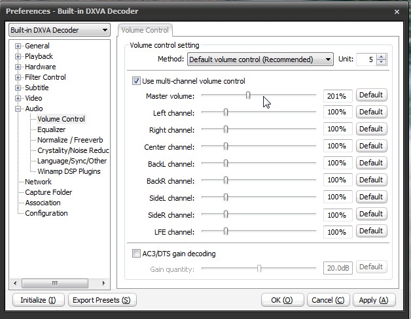
Task: Click the LFE channel slider handle
Action: (226, 231)
